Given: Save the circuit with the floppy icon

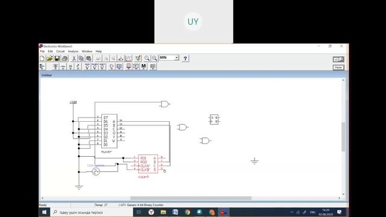Looking at the screenshot, I should tap(57, 58).
